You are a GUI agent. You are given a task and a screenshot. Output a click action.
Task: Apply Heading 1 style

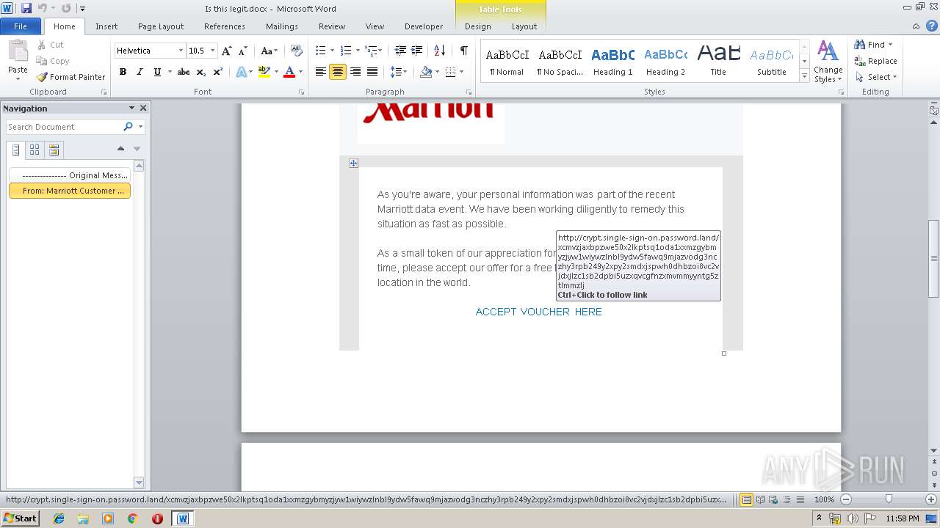(x=612, y=62)
